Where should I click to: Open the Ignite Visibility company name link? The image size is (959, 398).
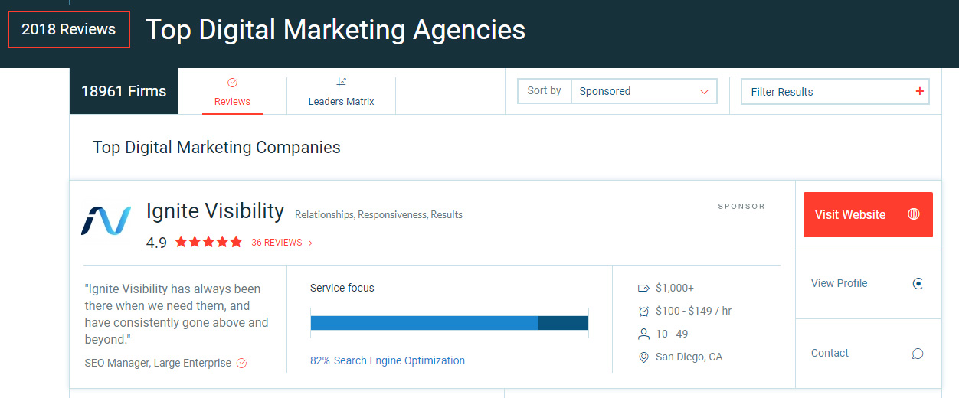click(215, 211)
